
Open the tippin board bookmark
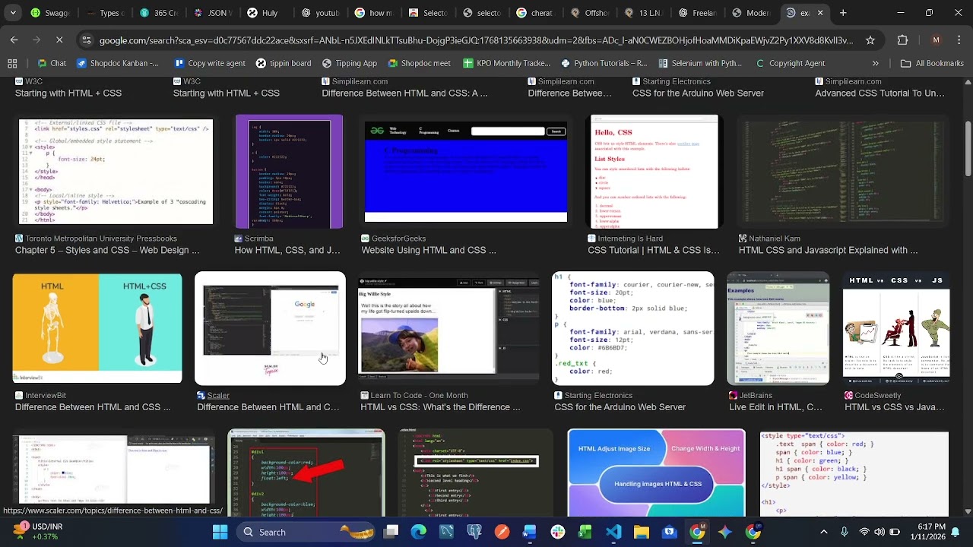tap(283, 64)
